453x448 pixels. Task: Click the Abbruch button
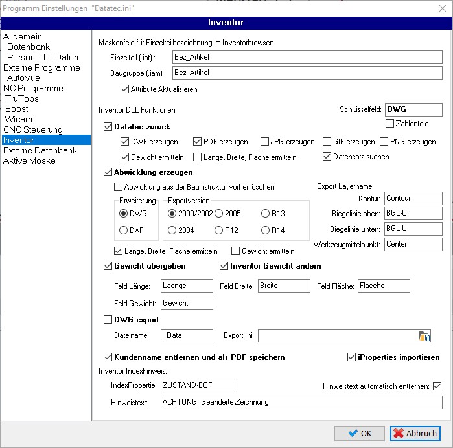click(415, 433)
